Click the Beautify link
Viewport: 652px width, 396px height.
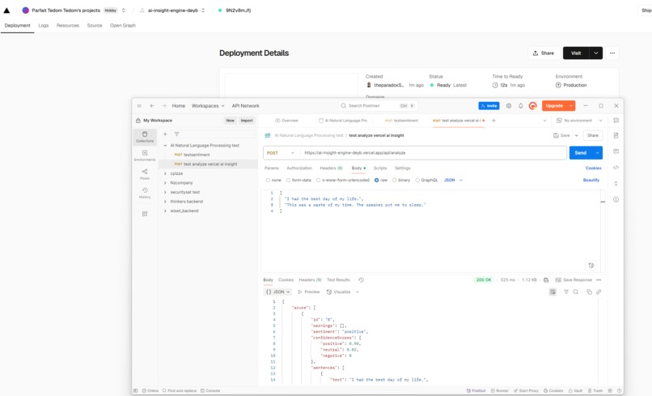click(591, 181)
